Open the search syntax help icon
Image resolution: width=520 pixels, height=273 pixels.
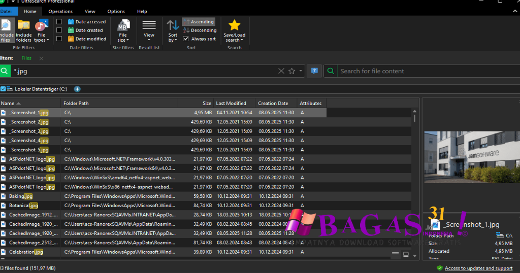tap(314, 71)
